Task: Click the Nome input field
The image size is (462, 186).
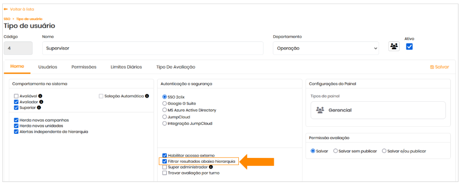Action: tap(152, 48)
